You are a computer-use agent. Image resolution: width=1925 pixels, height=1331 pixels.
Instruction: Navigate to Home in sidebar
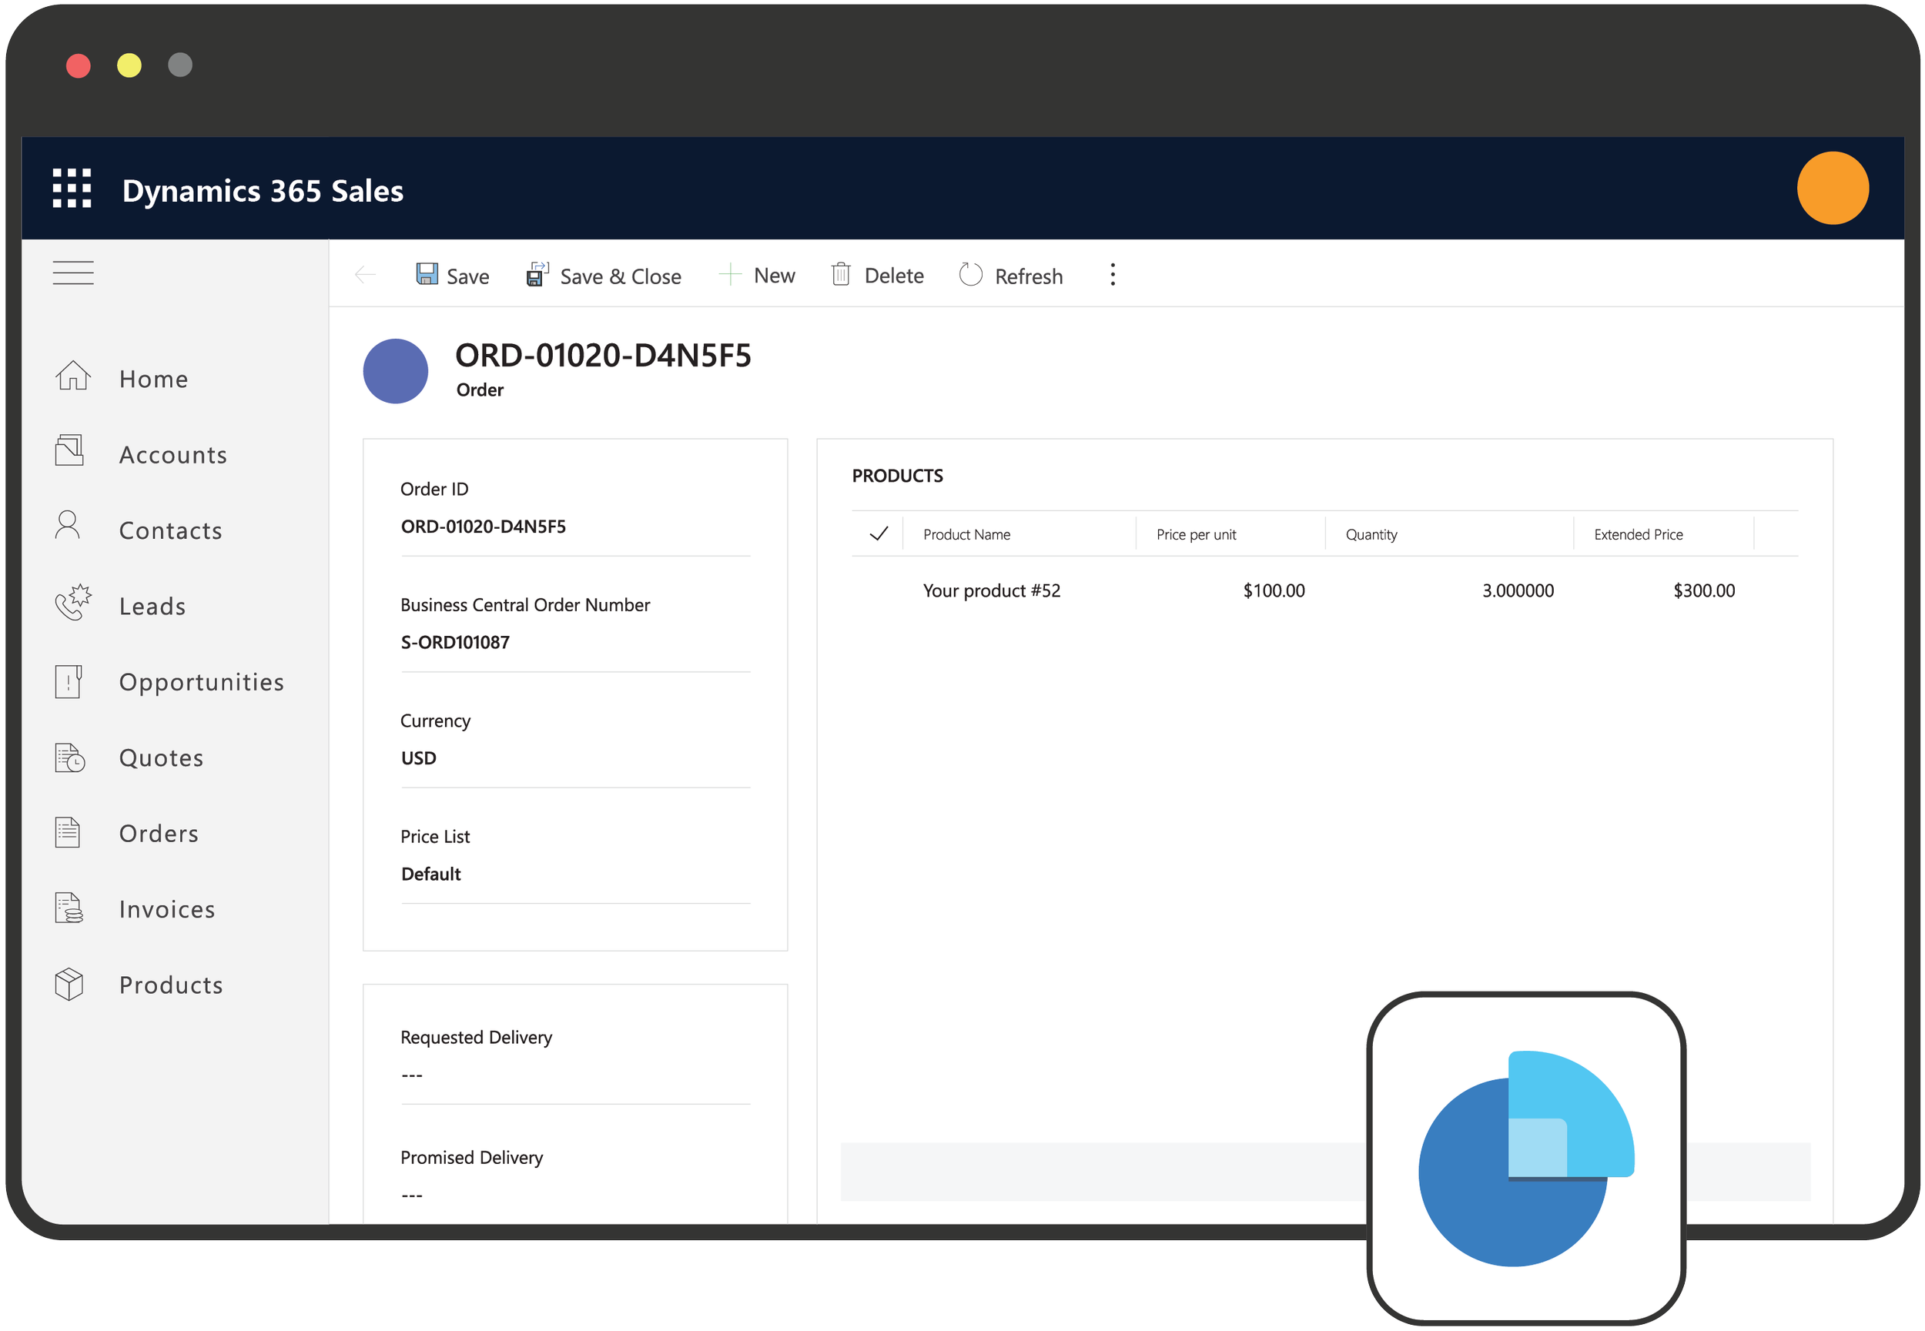point(154,379)
